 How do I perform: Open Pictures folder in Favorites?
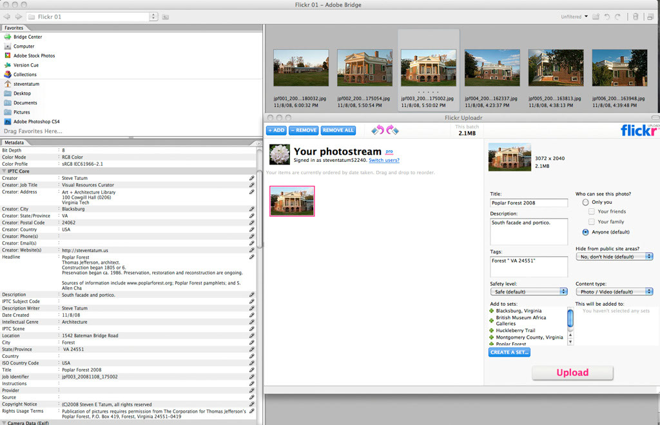click(21, 112)
